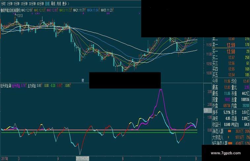Click the 均价 12.47 average price
Viewport: 250px width, 161px height.
pos(240,81)
